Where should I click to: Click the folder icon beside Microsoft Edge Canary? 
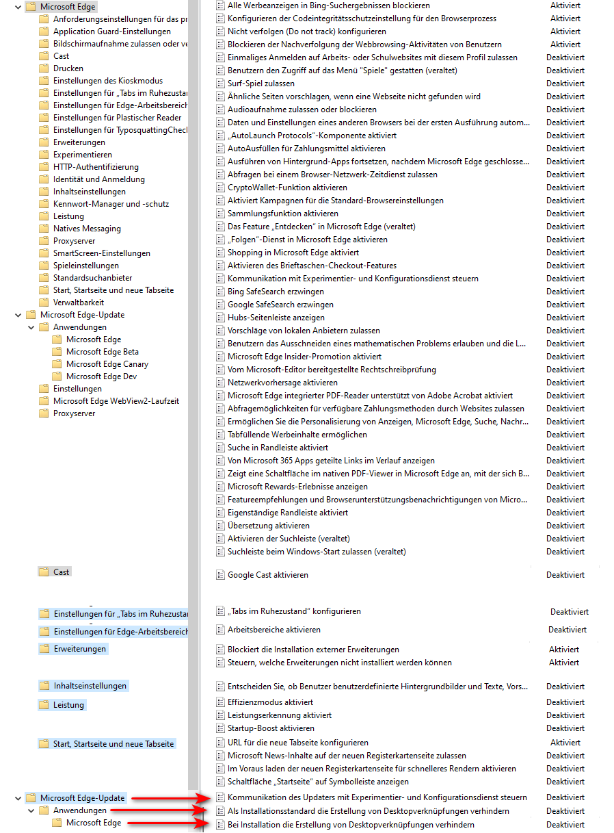(x=57, y=364)
